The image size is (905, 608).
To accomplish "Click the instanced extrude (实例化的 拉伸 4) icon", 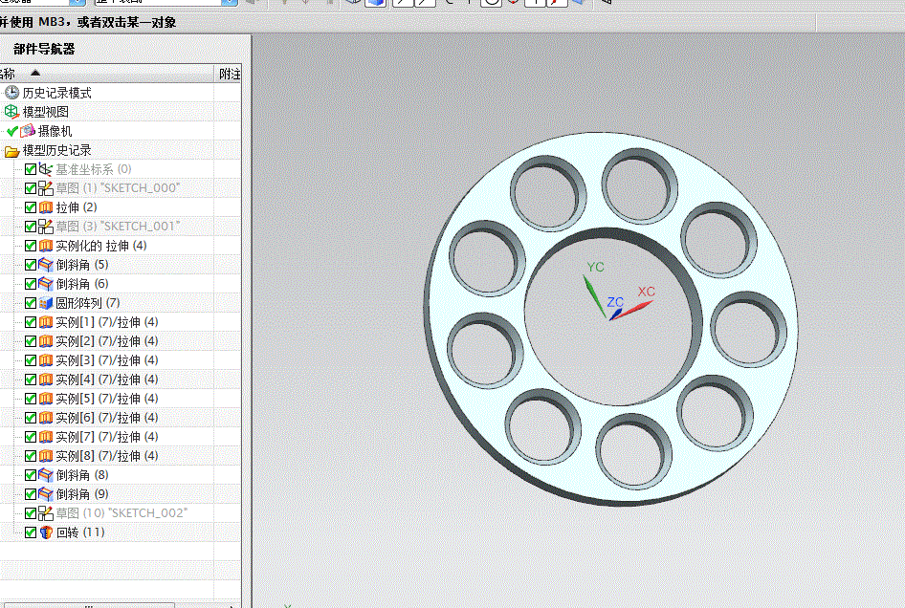I will point(46,246).
